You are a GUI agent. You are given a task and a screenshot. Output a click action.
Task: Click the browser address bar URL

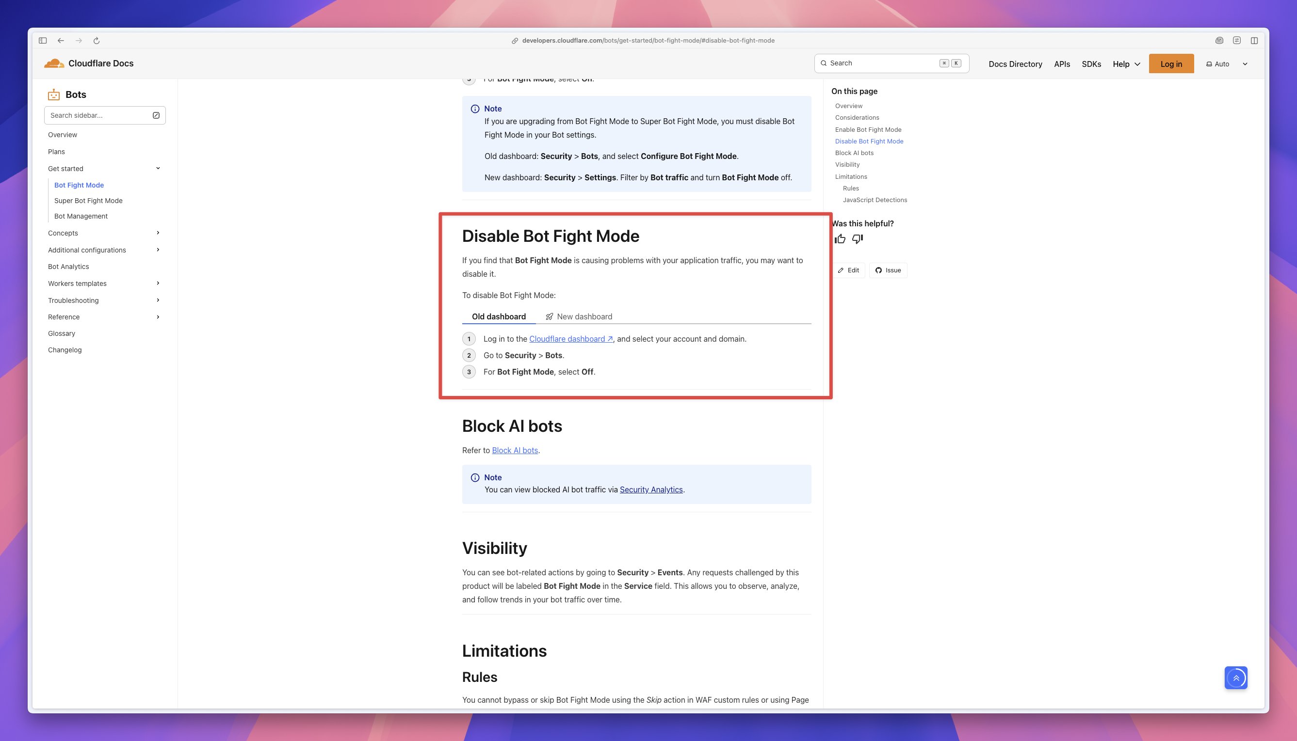648,41
